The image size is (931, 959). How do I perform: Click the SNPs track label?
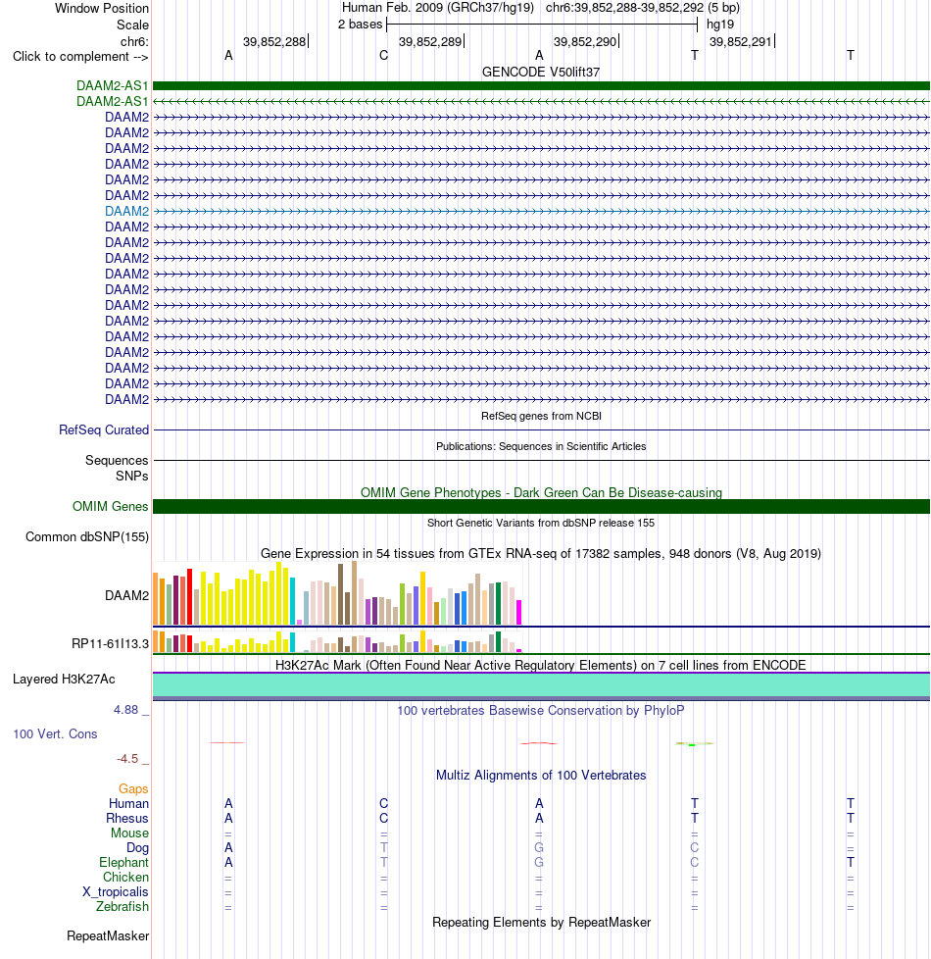tap(132, 476)
